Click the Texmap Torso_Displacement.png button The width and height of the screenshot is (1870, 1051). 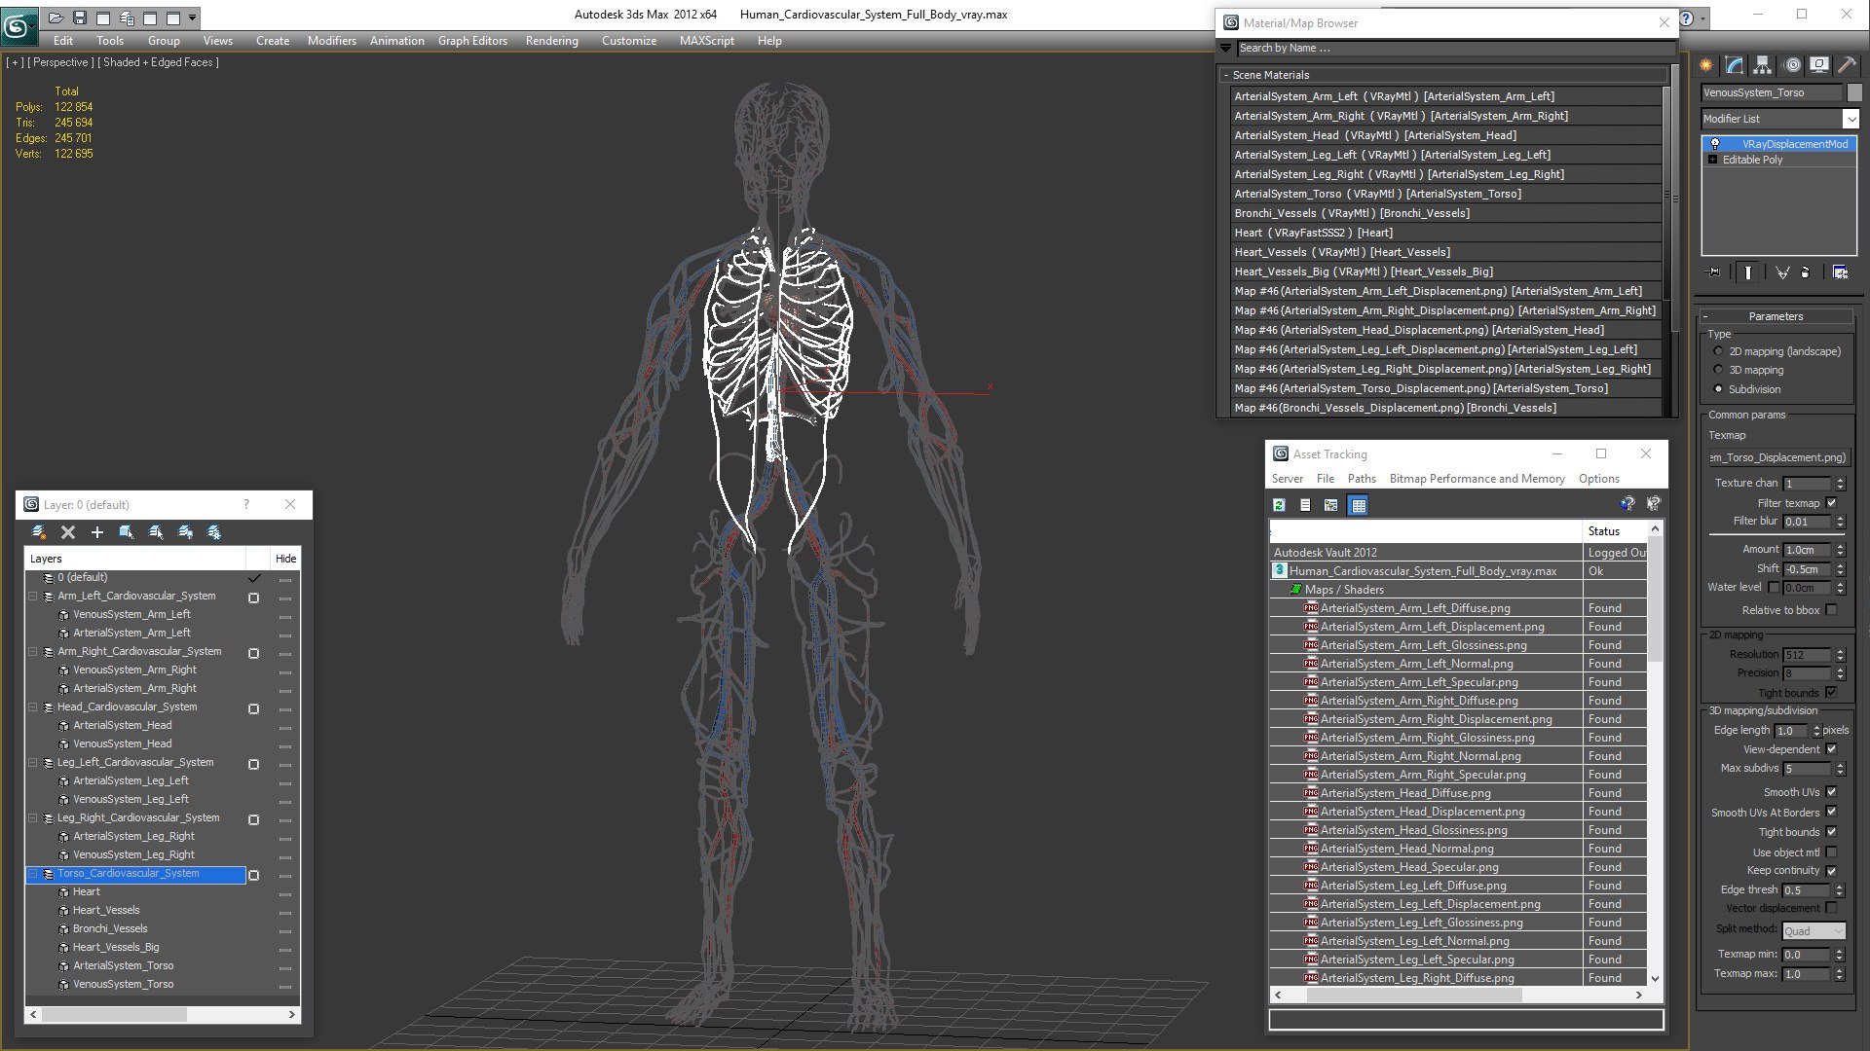(1777, 457)
